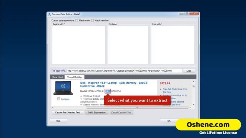Select the highlighted SKU label text

(x=108, y=91)
